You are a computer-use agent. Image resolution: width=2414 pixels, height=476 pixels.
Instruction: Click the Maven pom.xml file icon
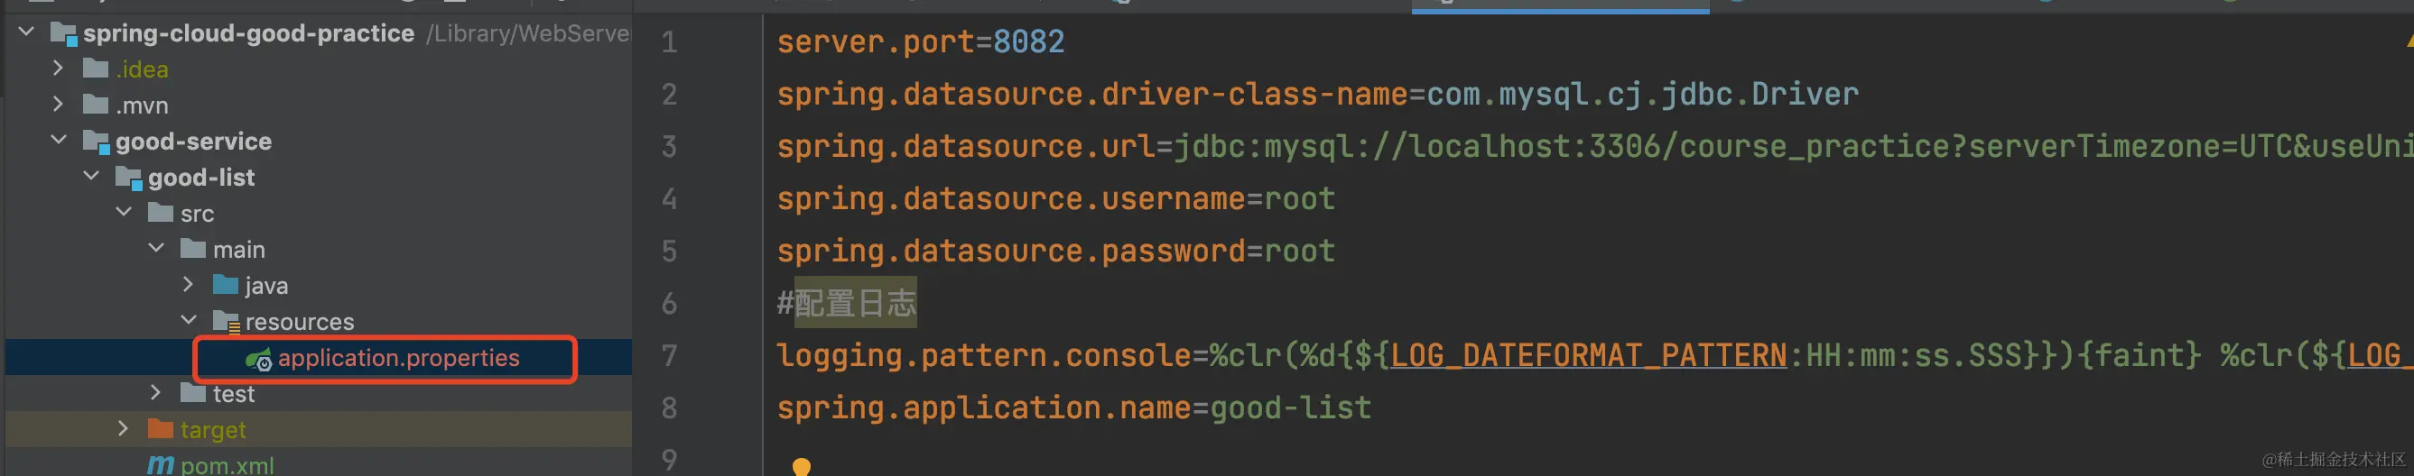point(161,465)
